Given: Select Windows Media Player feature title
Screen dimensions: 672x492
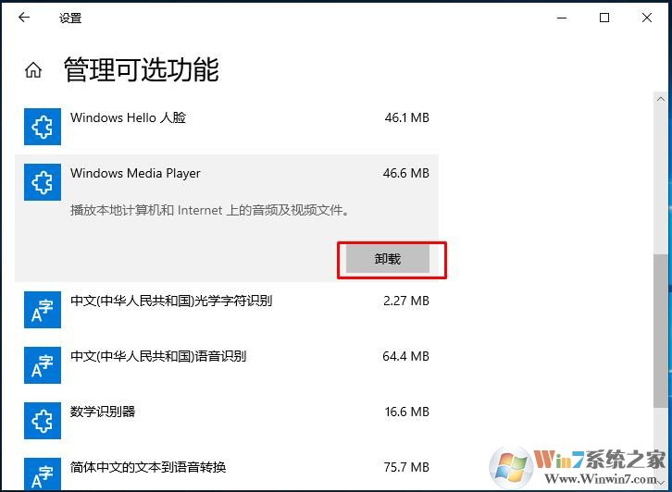Looking at the screenshot, I should pyautogui.click(x=135, y=173).
